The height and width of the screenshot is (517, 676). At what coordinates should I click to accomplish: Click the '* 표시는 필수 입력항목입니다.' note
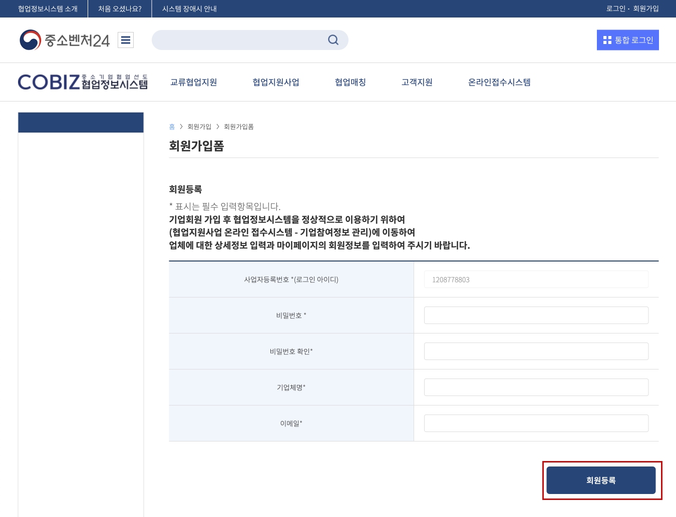(x=225, y=206)
